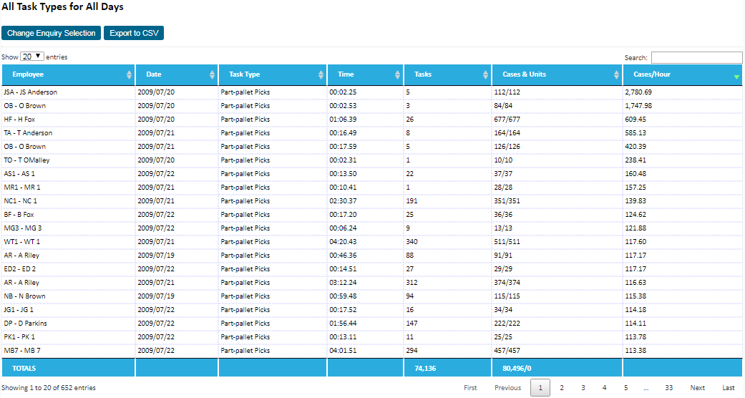Screen dimensions: 745x398
Task: Select employee JG1 - JG 1
Action: (x=19, y=310)
